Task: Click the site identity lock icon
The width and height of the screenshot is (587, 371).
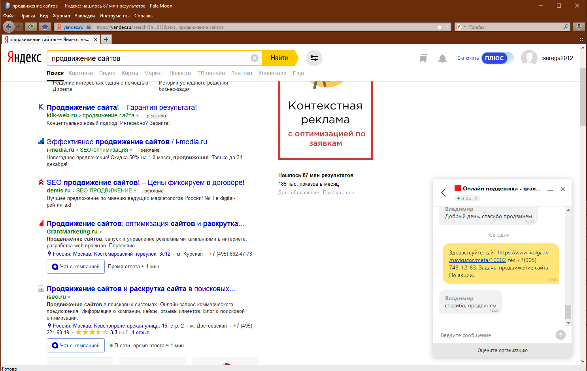Action: pos(89,27)
